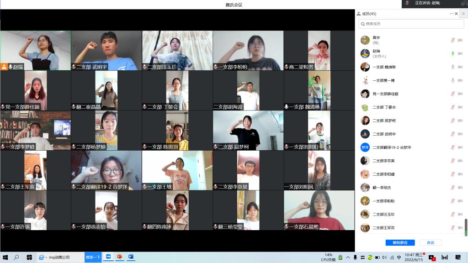
Task: Open PowerPoint from the taskbar
Action: pos(120,257)
